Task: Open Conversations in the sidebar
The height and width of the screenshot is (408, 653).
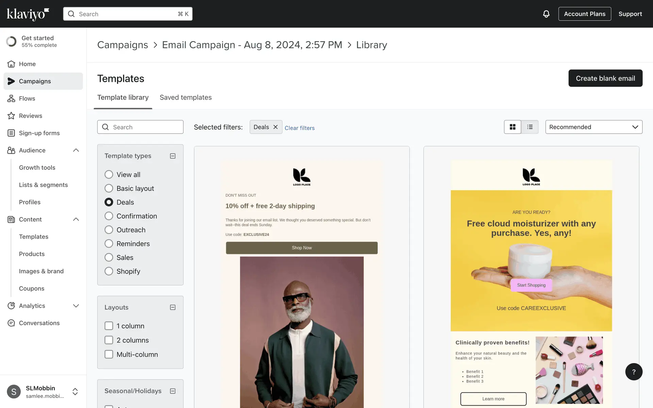Action: 39,323
